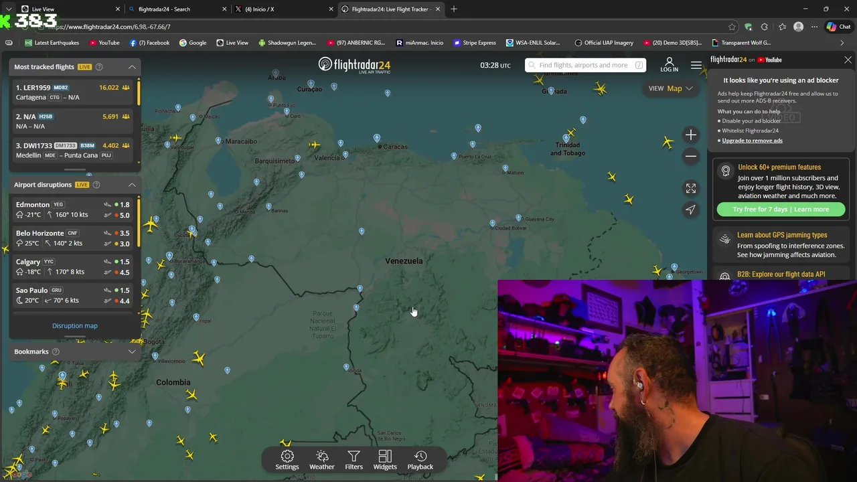Open Sao Paulo GRU disruption row
The height and width of the screenshot is (482, 857).
point(73,295)
